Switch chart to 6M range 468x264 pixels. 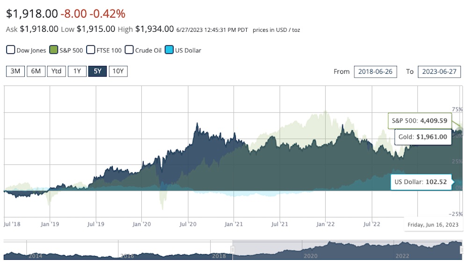[x=36, y=71]
